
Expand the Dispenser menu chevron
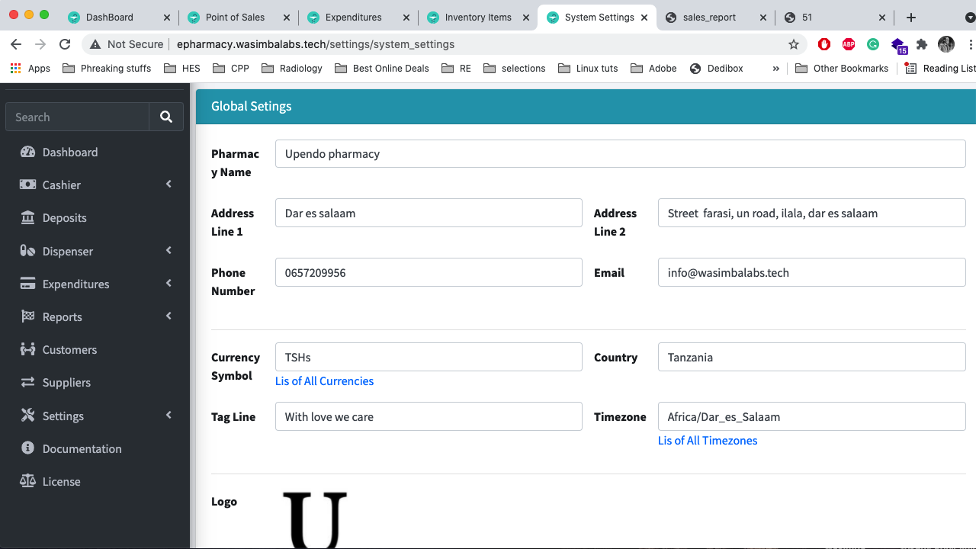[169, 250]
